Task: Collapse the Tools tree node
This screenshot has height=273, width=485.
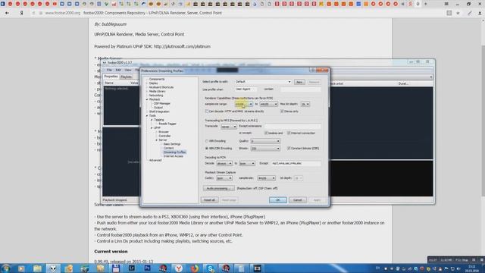Action: point(147,116)
